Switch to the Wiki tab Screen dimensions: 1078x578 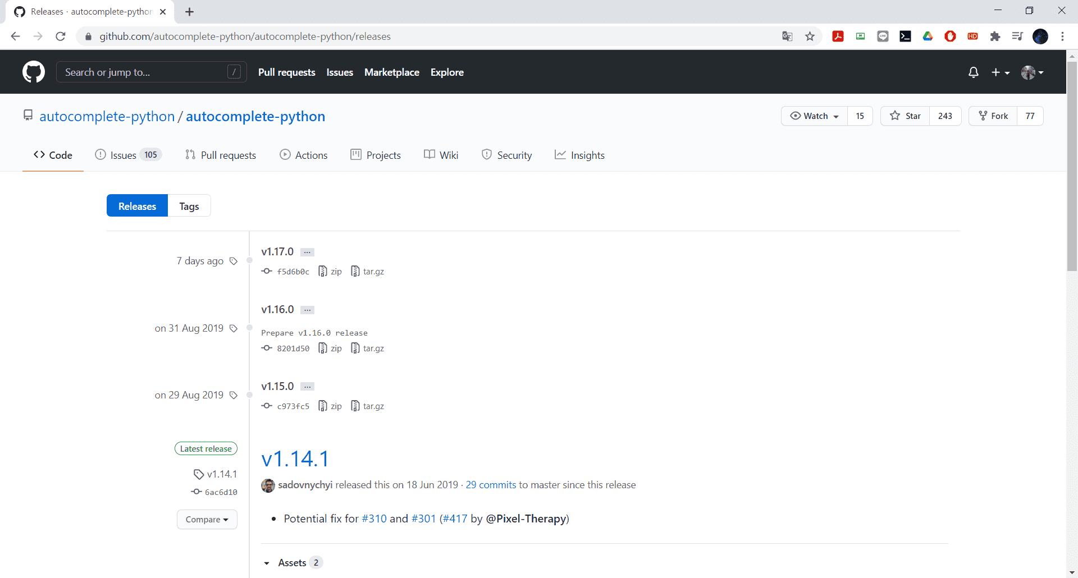tap(441, 155)
